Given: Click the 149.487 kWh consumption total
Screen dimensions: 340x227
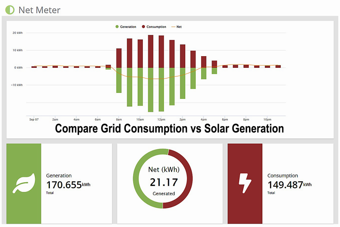Looking at the screenshot, I should pyautogui.click(x=285, y=185).
